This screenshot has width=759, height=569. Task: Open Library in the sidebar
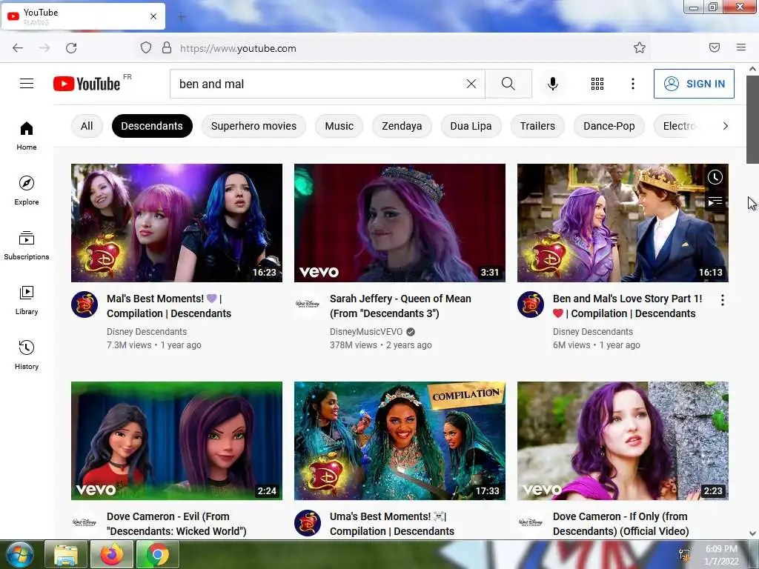(27, 301)
